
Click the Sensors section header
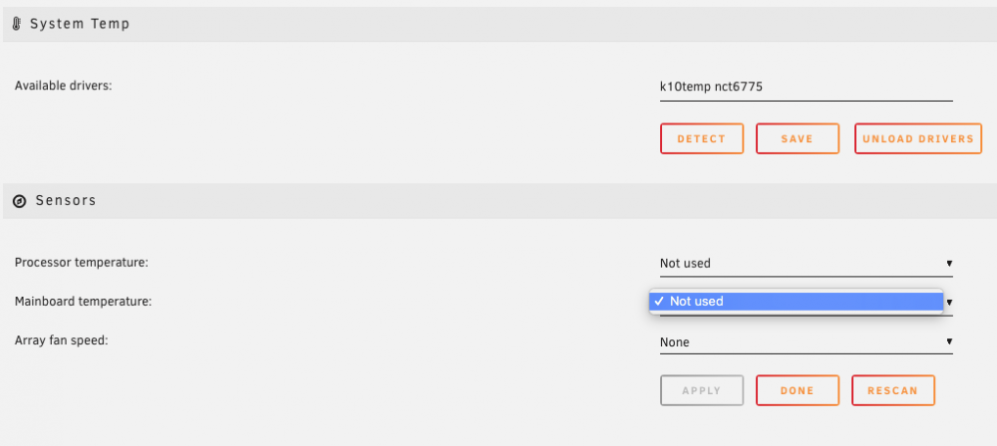499,201
